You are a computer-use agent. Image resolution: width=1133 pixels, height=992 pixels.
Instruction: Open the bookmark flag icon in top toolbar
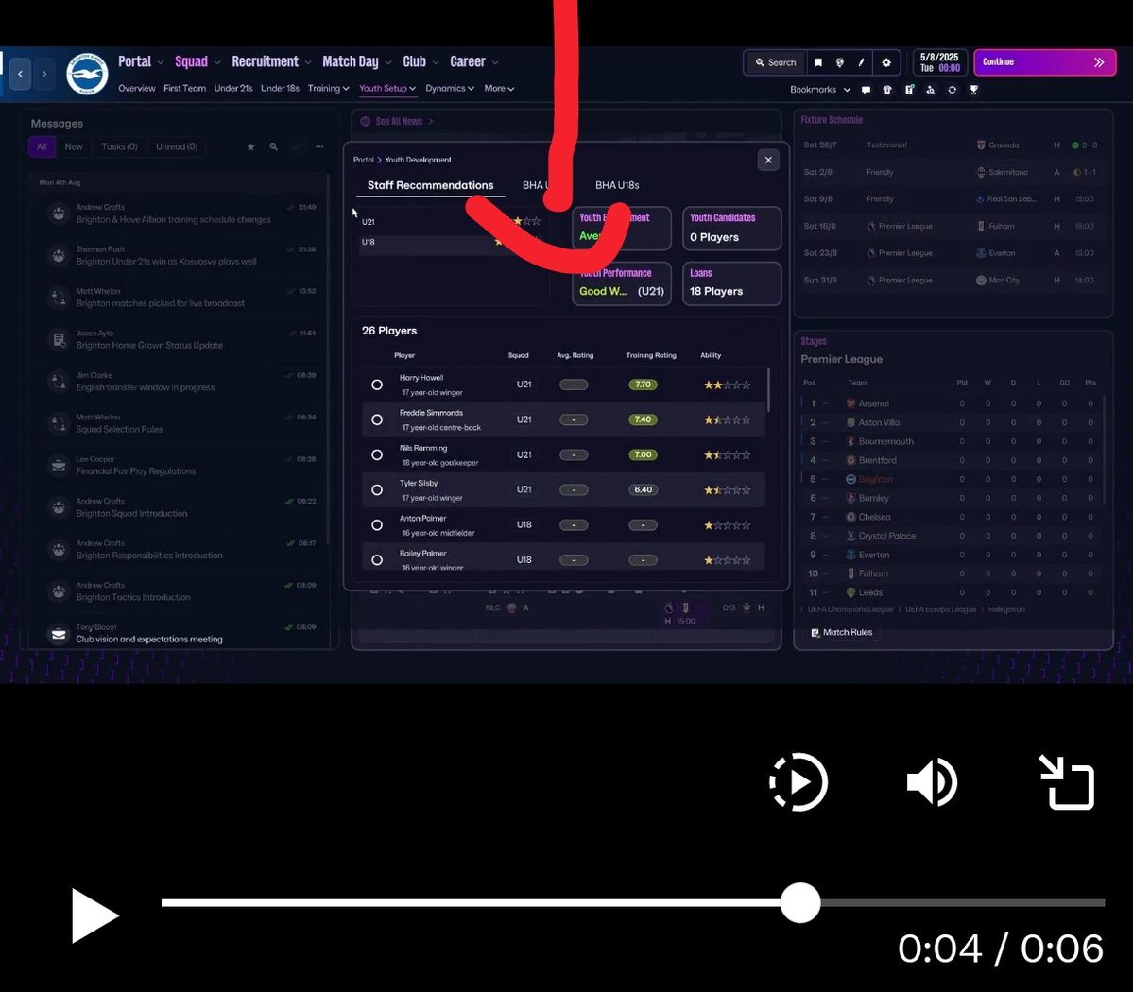[x=818, y=63]
